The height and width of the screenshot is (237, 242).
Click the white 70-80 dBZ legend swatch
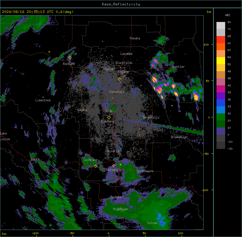221,26
